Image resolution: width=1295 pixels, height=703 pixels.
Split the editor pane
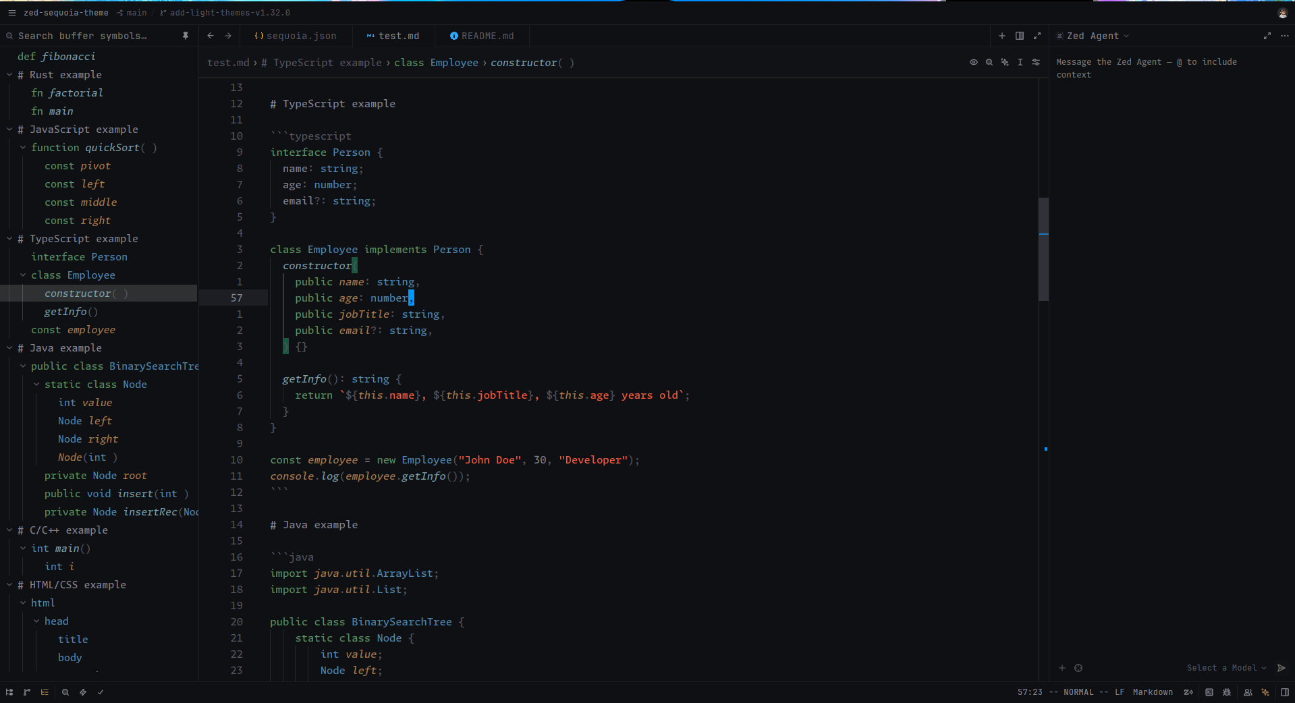point(1020,36)
